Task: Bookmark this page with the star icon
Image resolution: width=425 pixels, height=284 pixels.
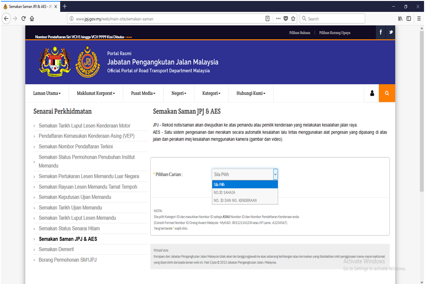Action: 293,19
